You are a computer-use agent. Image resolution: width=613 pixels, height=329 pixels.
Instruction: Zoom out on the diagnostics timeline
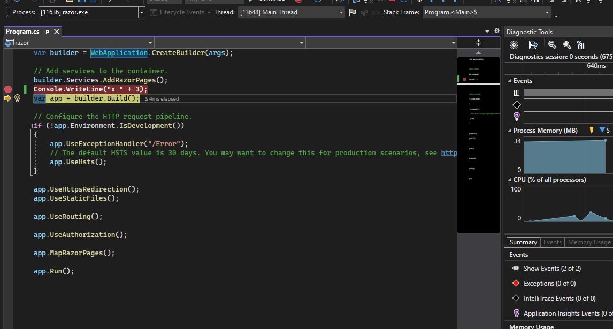[x=567, y=45]
